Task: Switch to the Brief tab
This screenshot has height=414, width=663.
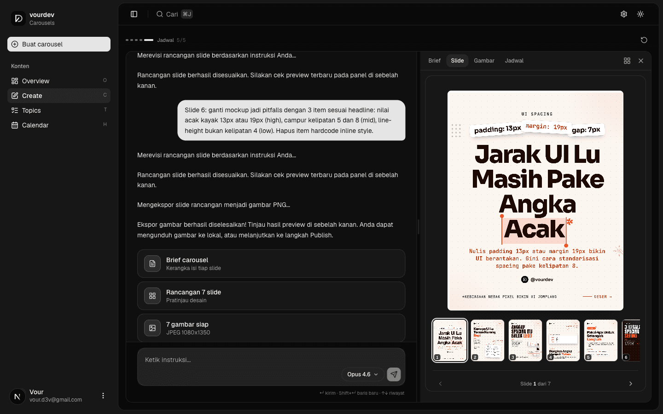Action: coord(434,61)
